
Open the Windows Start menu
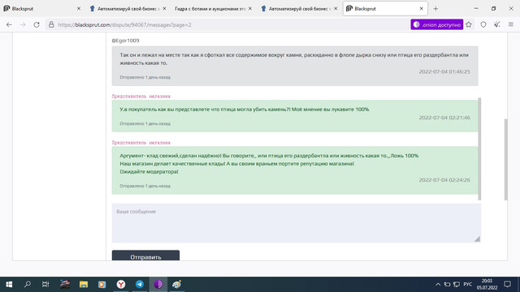point(9,285)
